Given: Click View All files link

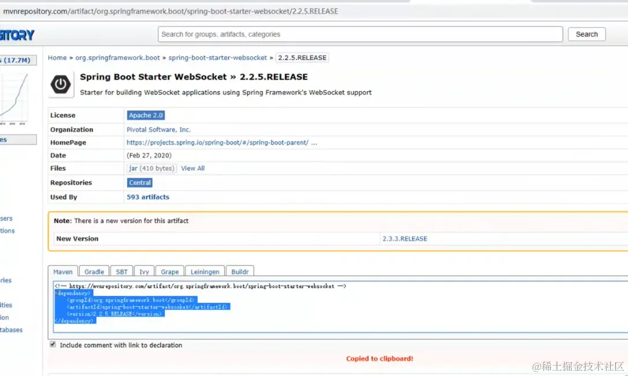Looking at the screenshot, I should coord(192,168).
